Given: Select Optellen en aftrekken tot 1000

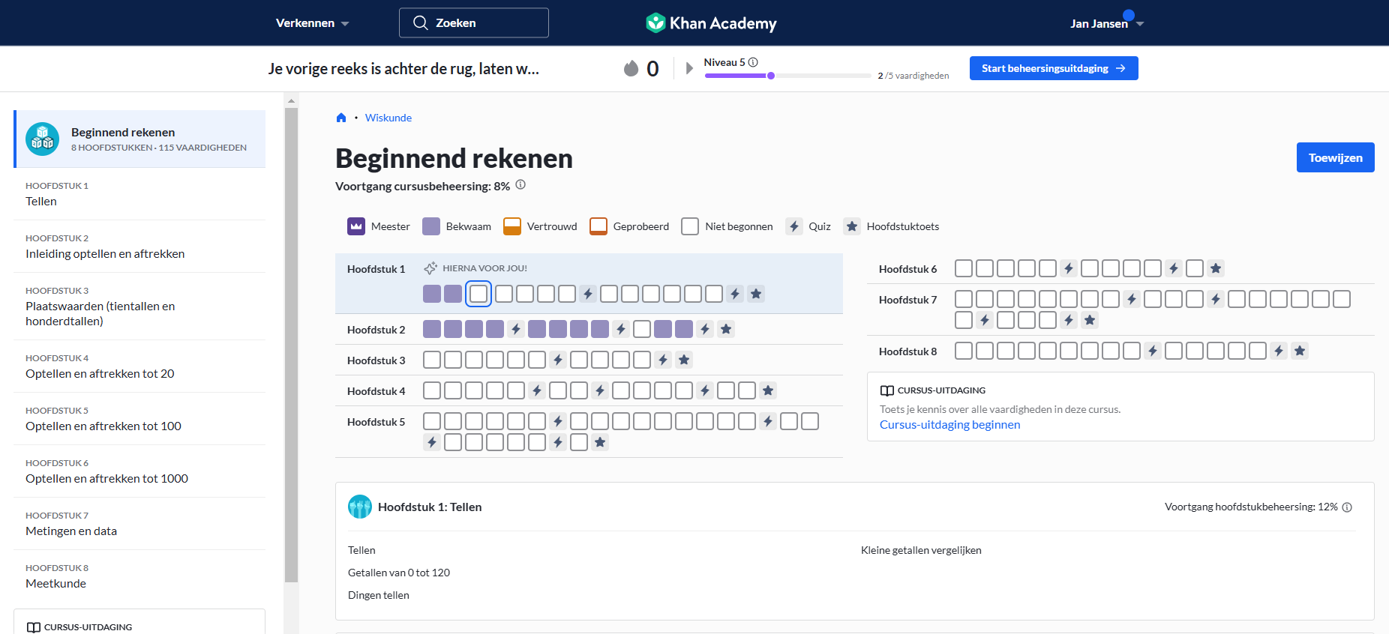Looking at the screenshot, I should point(139,471).
